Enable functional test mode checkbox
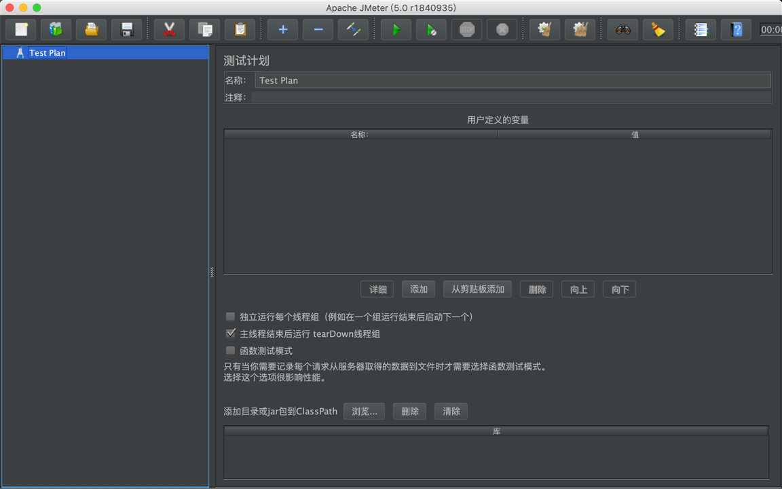The height and width of the screenshot is (489, 782). [x=230, y=350]
